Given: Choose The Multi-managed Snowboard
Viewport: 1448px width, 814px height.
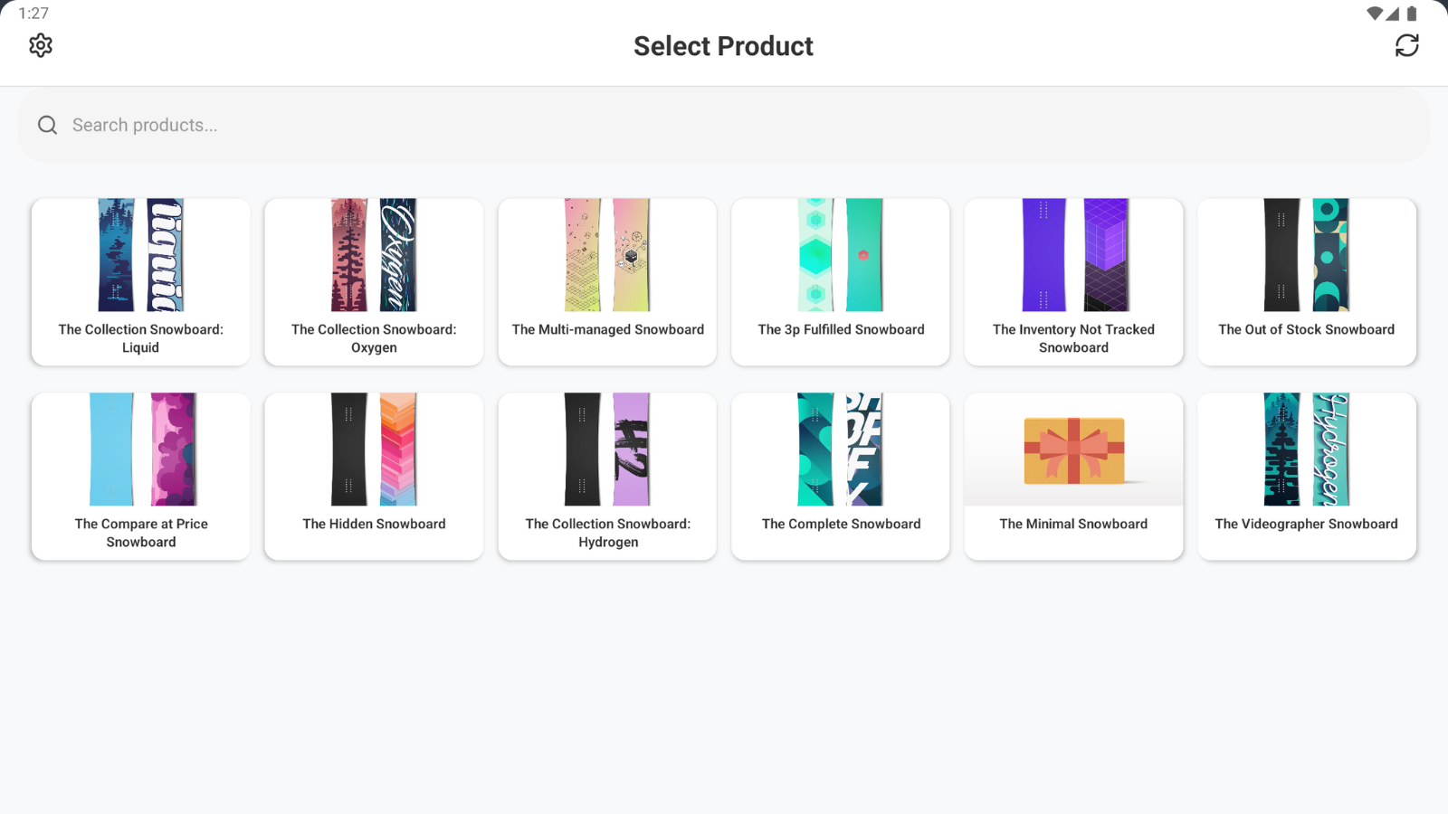Looking at the screenshot, I should click(607, 282).
